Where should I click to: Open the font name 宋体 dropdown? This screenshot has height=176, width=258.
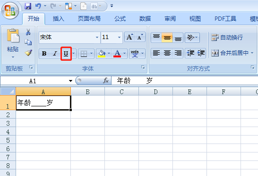(x=97, y=37)
